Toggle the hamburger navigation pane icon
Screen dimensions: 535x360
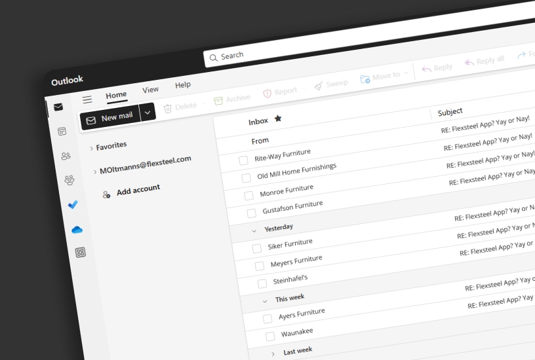(87, 99)
